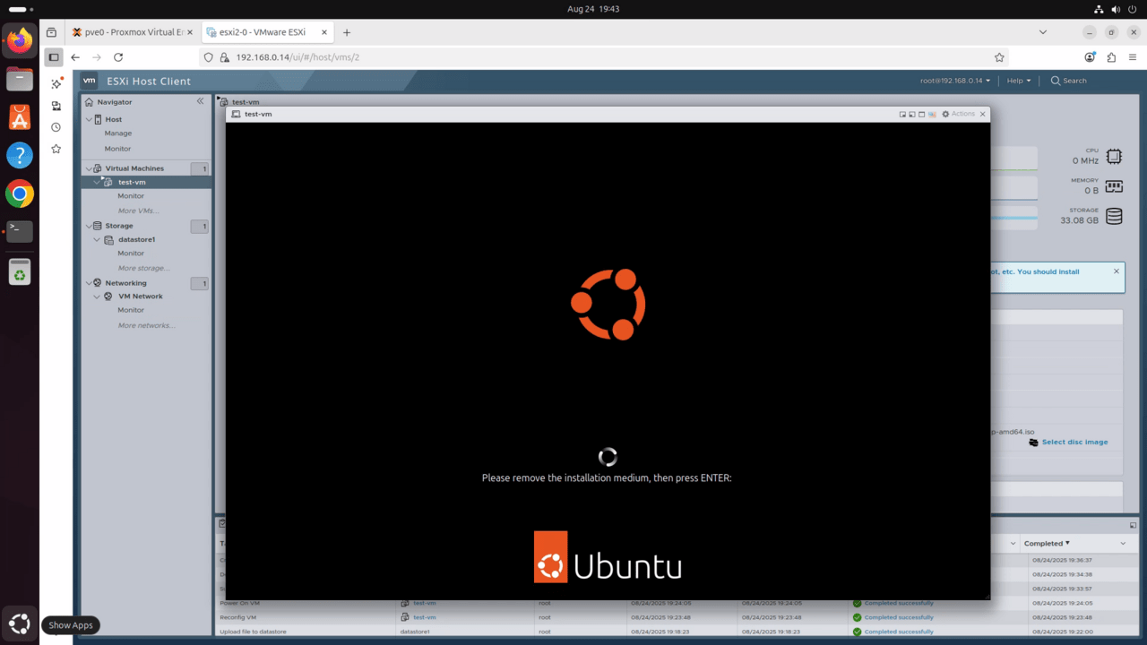Launch Google Chrome from the dock
The image size is (1147, 645).
[x=20, y=193]
